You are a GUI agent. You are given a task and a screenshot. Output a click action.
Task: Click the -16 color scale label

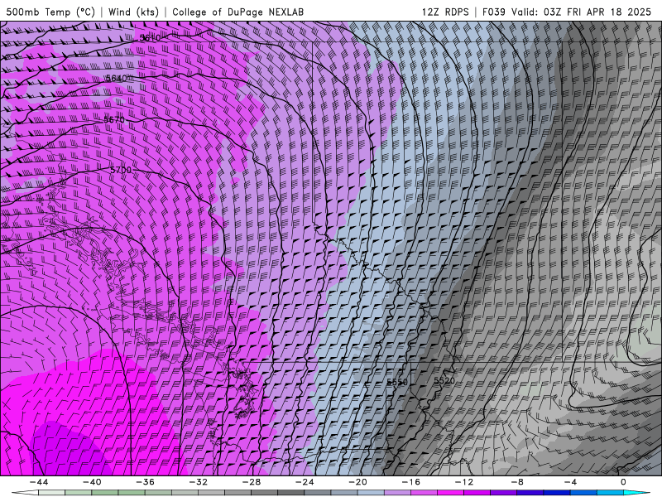[x=410, y=482]
